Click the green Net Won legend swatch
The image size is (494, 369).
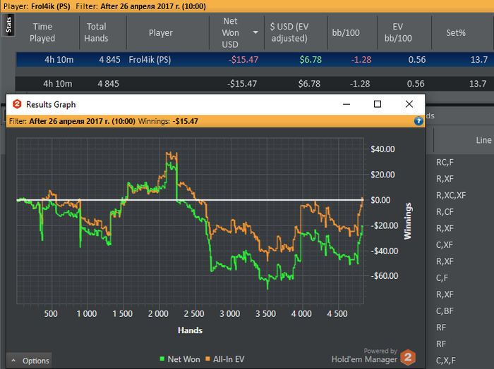tap(162, 358)
